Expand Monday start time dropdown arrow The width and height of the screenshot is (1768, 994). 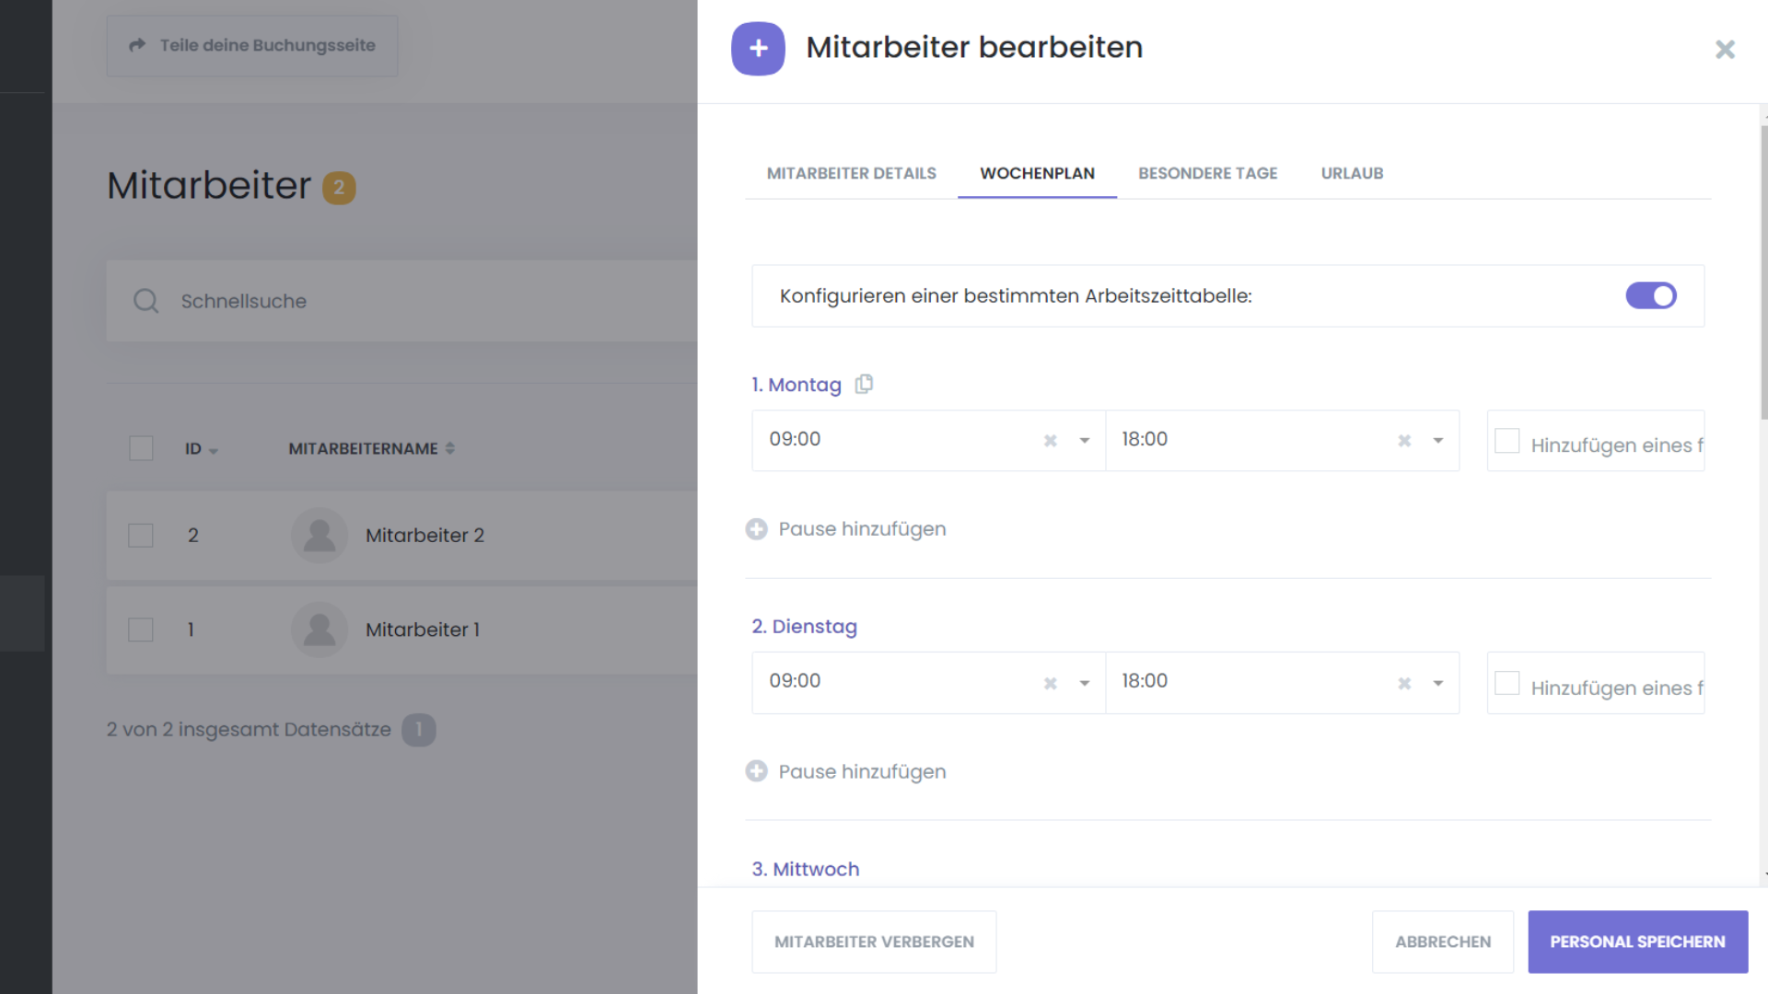1085,441
